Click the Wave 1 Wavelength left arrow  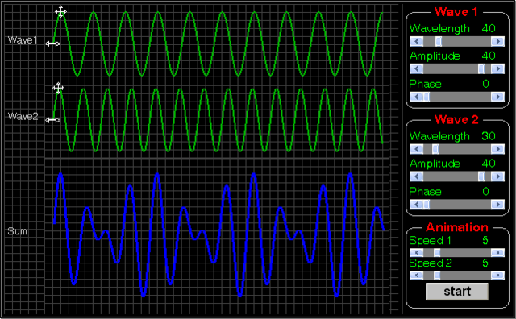point(416,41)
